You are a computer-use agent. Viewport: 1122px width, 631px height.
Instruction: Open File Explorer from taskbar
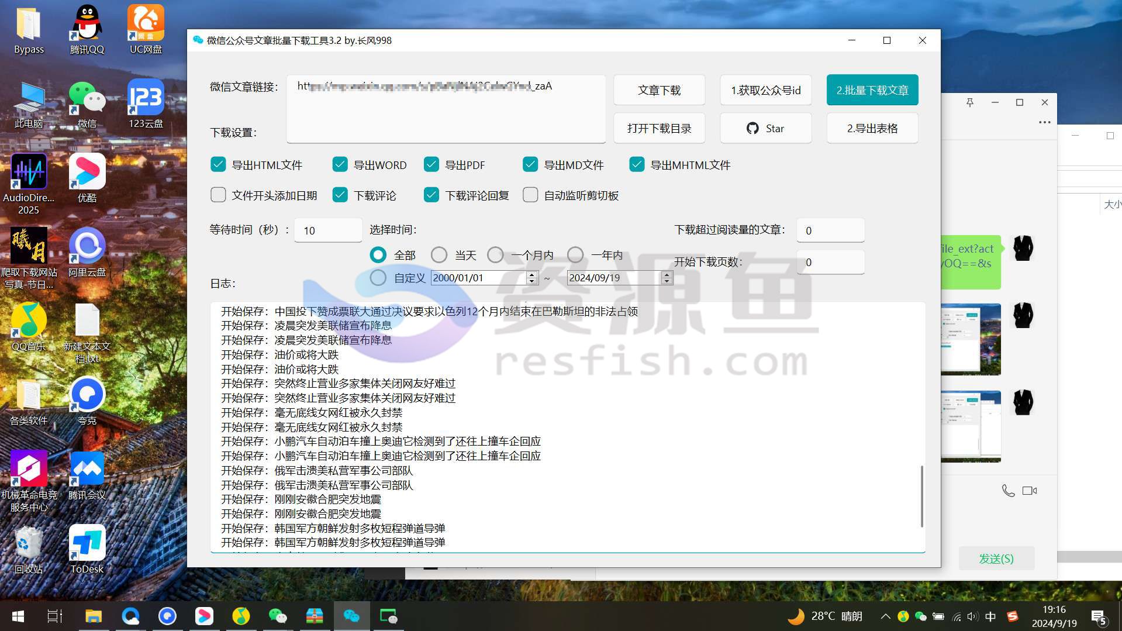click(94, 616)
